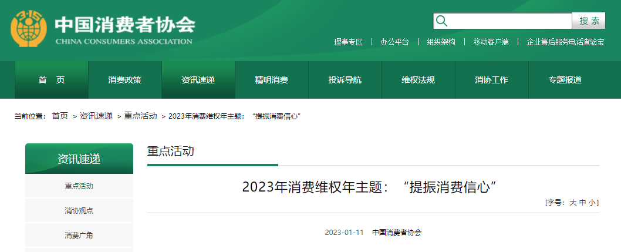Open the 办公平台 link
This screenshot has height=252, width=621.
(x=394, y=42)
